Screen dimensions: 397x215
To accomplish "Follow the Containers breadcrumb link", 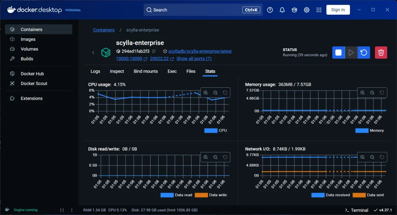I will tap(104, 30).
